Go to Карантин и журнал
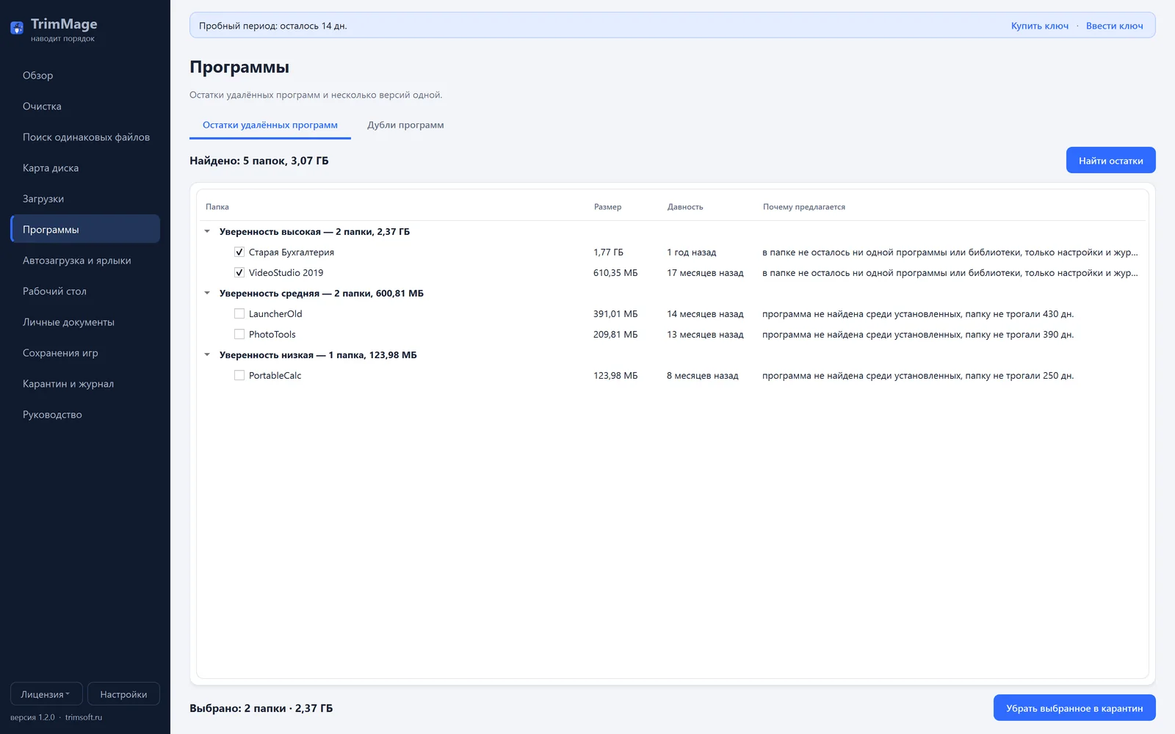This screenshot has width=1175, height=734. pyautogui.click(x=85, y=383)
